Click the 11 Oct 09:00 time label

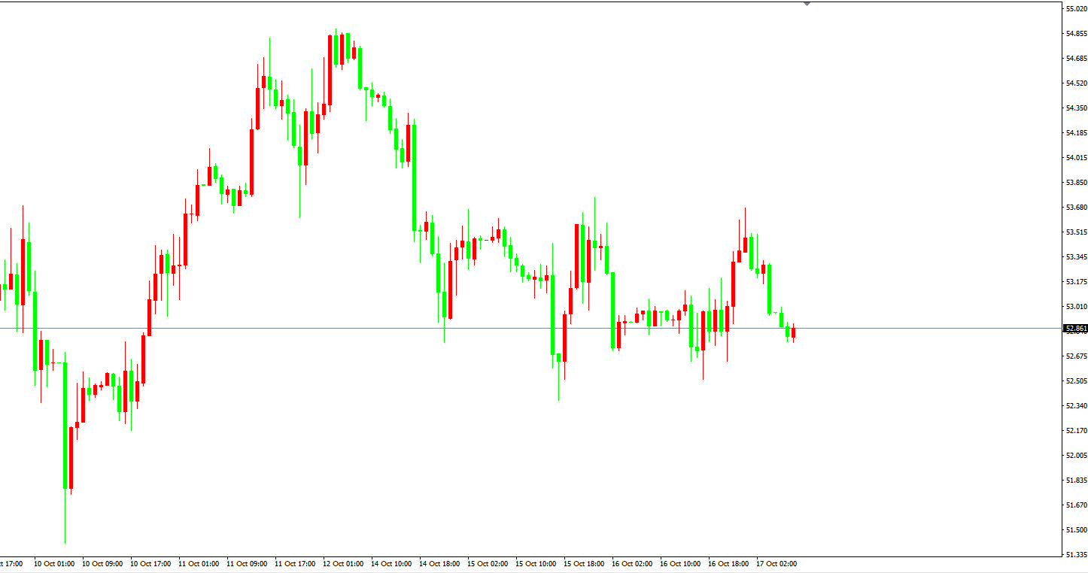246,563
